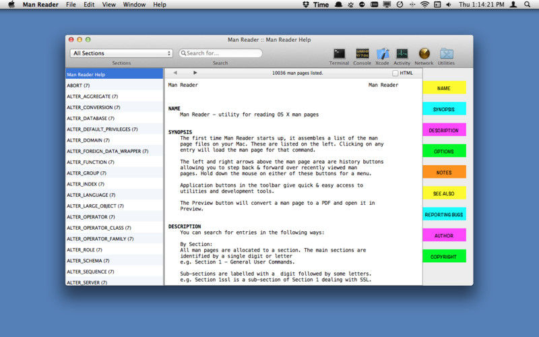Go forward in man page history
The height and width of the screenshot is (337, 539).
pos(195,73)
